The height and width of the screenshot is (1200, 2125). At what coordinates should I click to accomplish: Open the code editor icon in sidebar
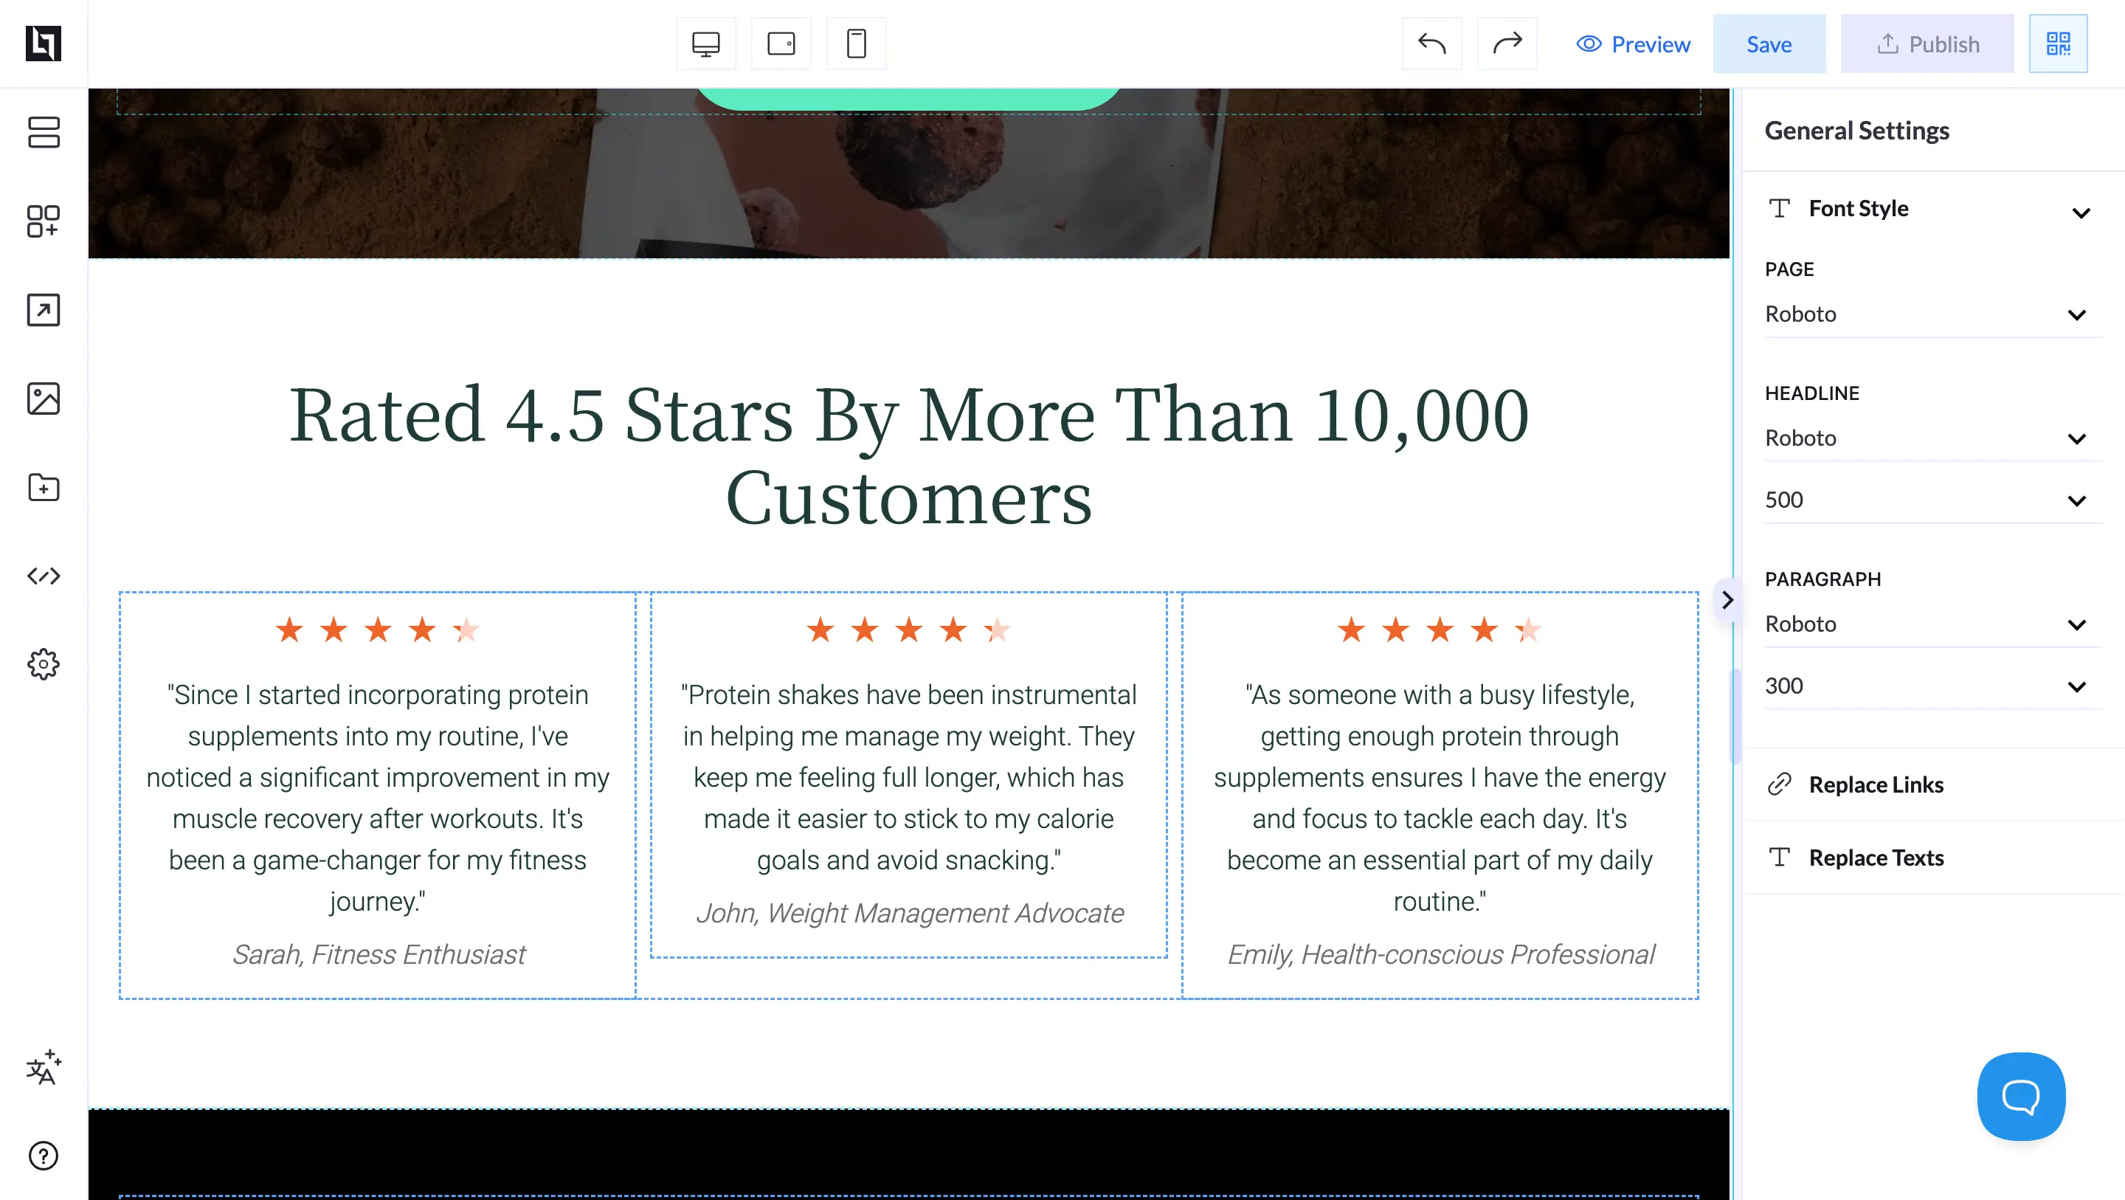[x=43, y=576]
